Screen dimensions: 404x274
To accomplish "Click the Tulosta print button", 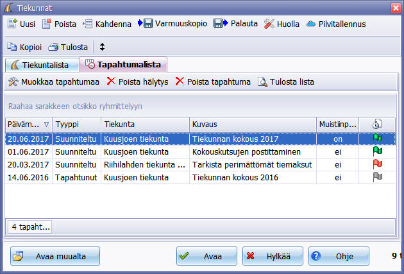I will pyautogui.click(x=68, y=47).
